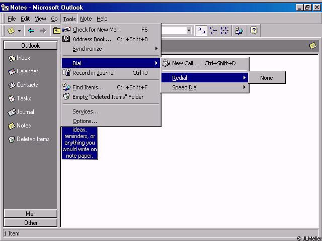322x241 pixels.
Task: Switch to Small Icons view
Action: (213, 31)
